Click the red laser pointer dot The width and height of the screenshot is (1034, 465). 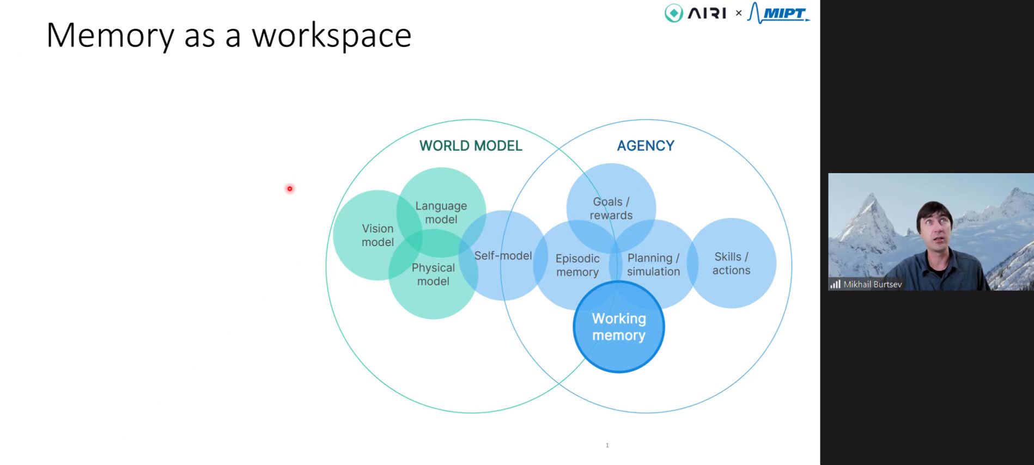[290, 189]
